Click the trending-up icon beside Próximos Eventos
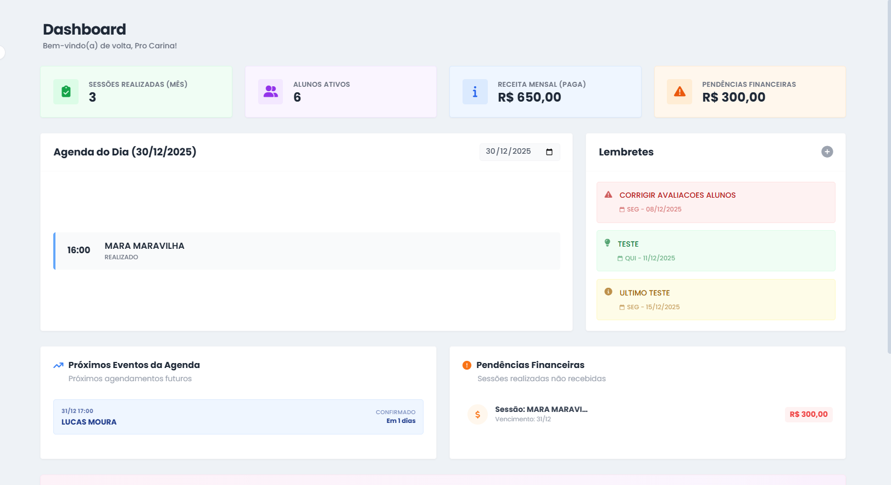 [x=58, y=365]
